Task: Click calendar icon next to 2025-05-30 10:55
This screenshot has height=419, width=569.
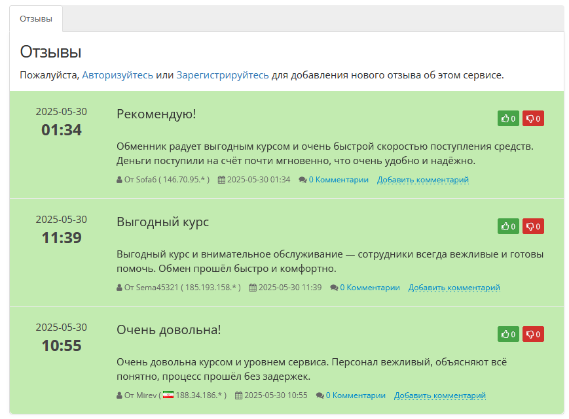Action: [x=238, y=395]
